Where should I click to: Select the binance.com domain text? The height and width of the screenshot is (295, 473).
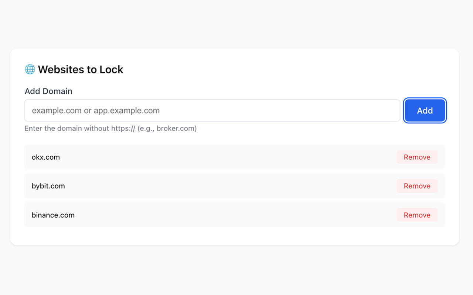click(53, 215)
